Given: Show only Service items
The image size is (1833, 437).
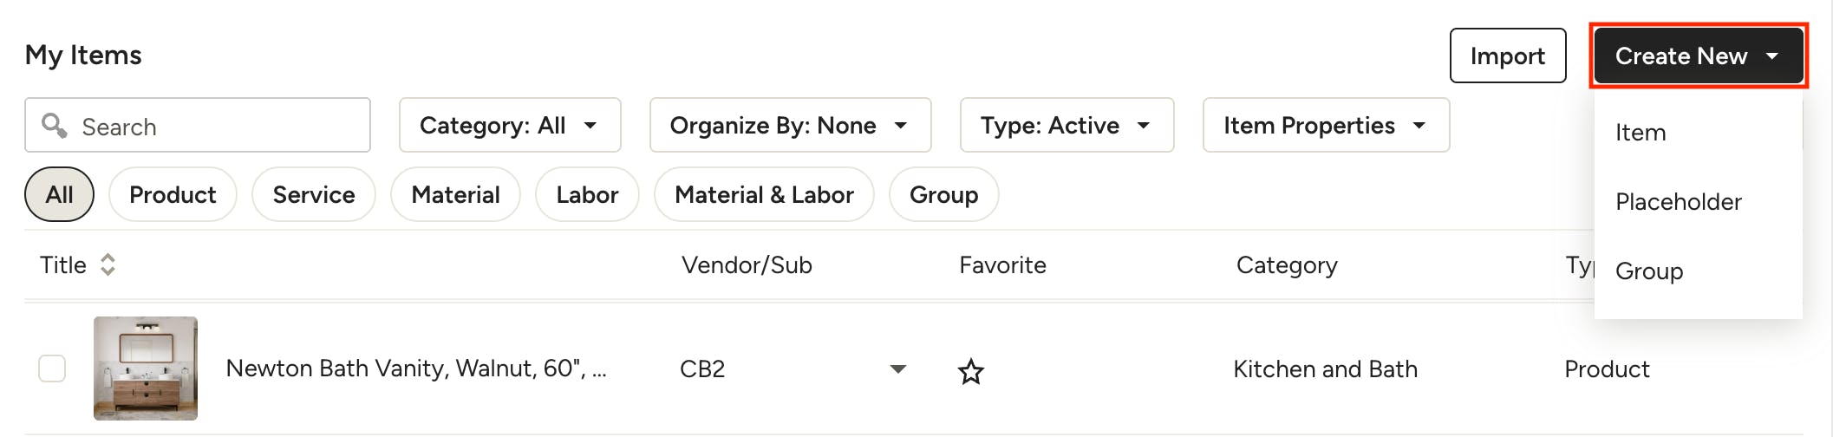Looking at the screenshot, I should pos(313,195).
